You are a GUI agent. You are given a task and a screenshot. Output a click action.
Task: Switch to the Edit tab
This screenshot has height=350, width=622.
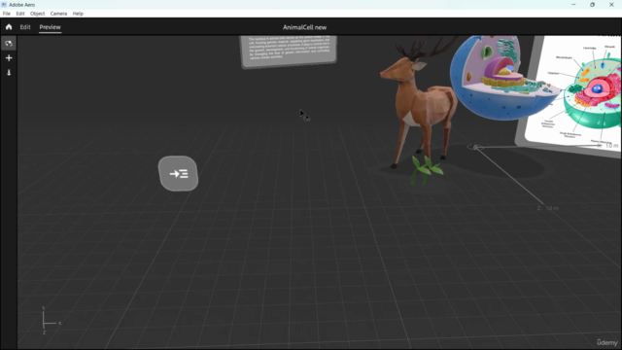coord(25,27)
